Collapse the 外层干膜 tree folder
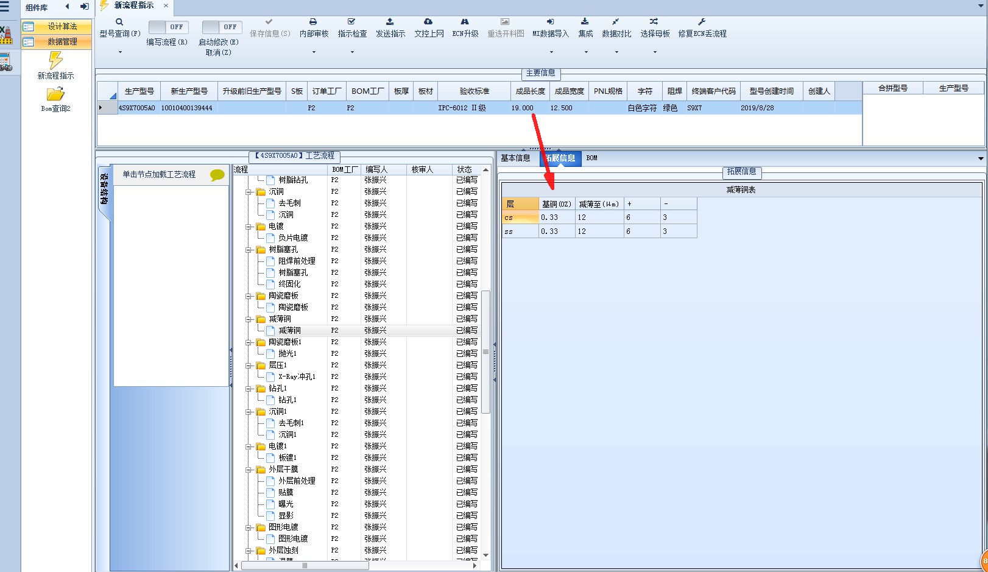 click(x=249, y=470)
